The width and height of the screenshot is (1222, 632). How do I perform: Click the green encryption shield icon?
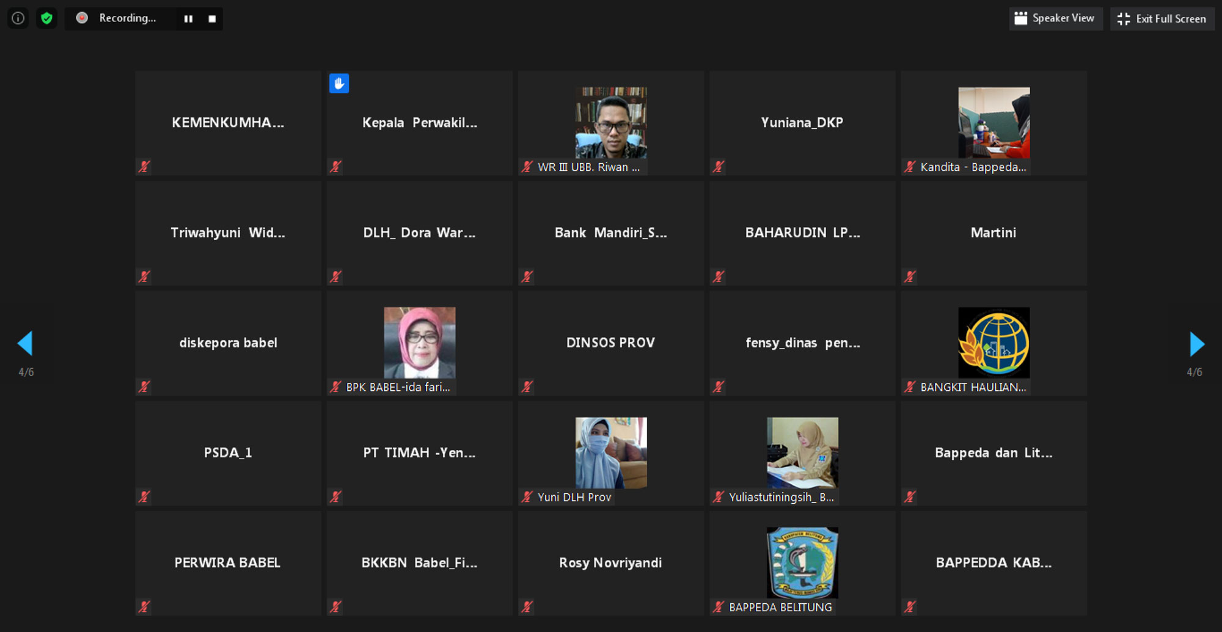click(x=46, y=18)
